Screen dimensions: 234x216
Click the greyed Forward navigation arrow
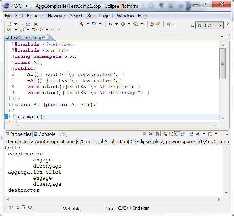point(53,30)
